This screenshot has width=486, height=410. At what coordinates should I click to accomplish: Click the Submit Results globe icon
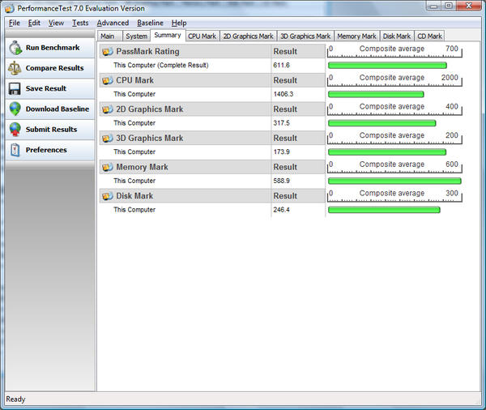point(15,129)
